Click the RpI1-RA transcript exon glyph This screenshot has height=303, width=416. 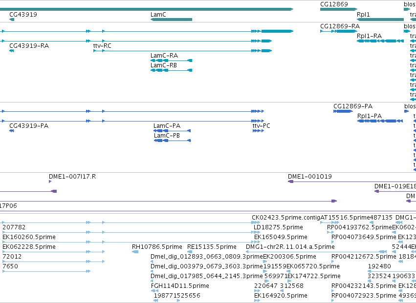tap(380, 41)
